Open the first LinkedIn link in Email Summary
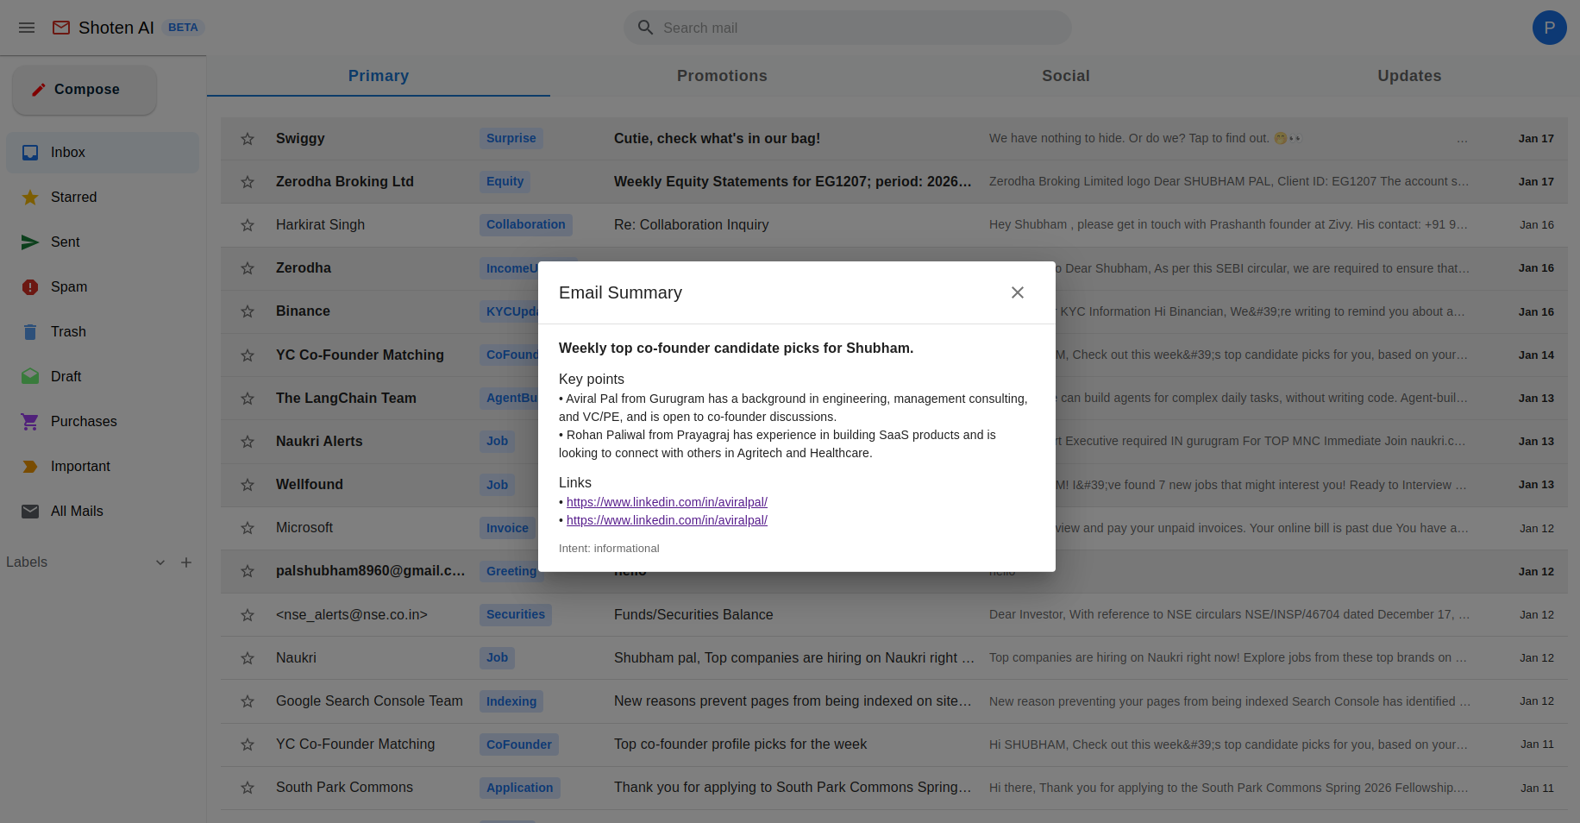The height and width of the screenshot is (823, 1580). [x=666, y=501]
